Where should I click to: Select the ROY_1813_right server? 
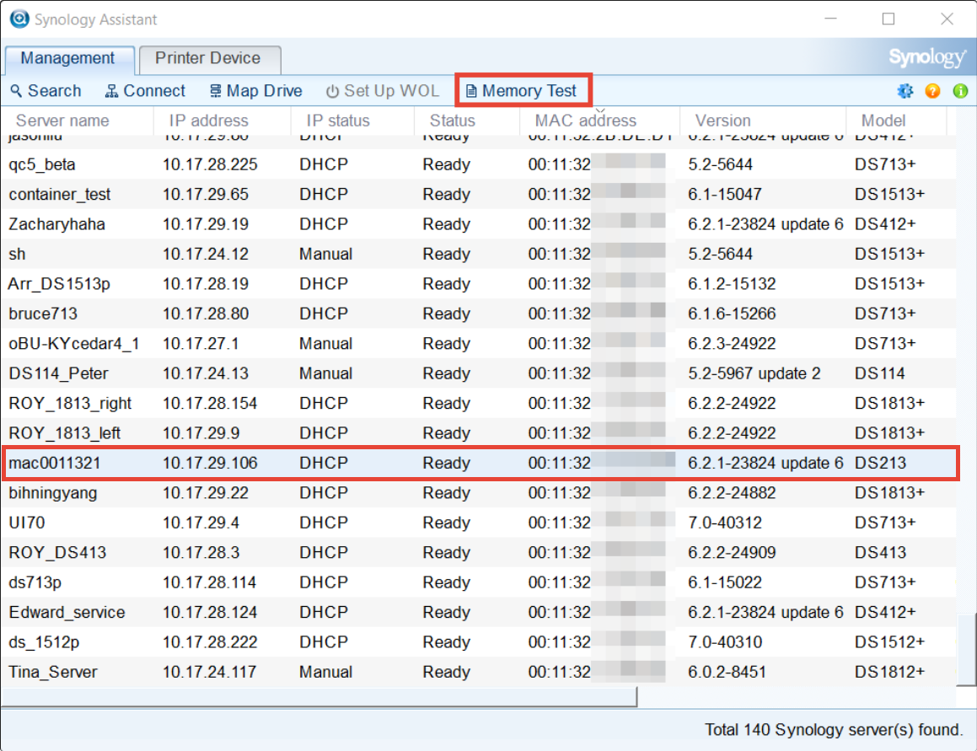click(479, 403)
